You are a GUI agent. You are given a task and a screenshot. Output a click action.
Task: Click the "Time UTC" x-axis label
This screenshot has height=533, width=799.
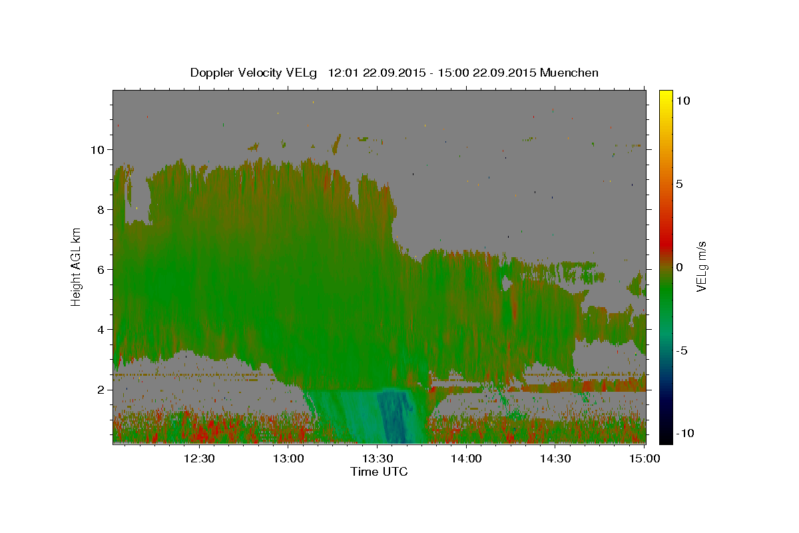click(379, 472)
